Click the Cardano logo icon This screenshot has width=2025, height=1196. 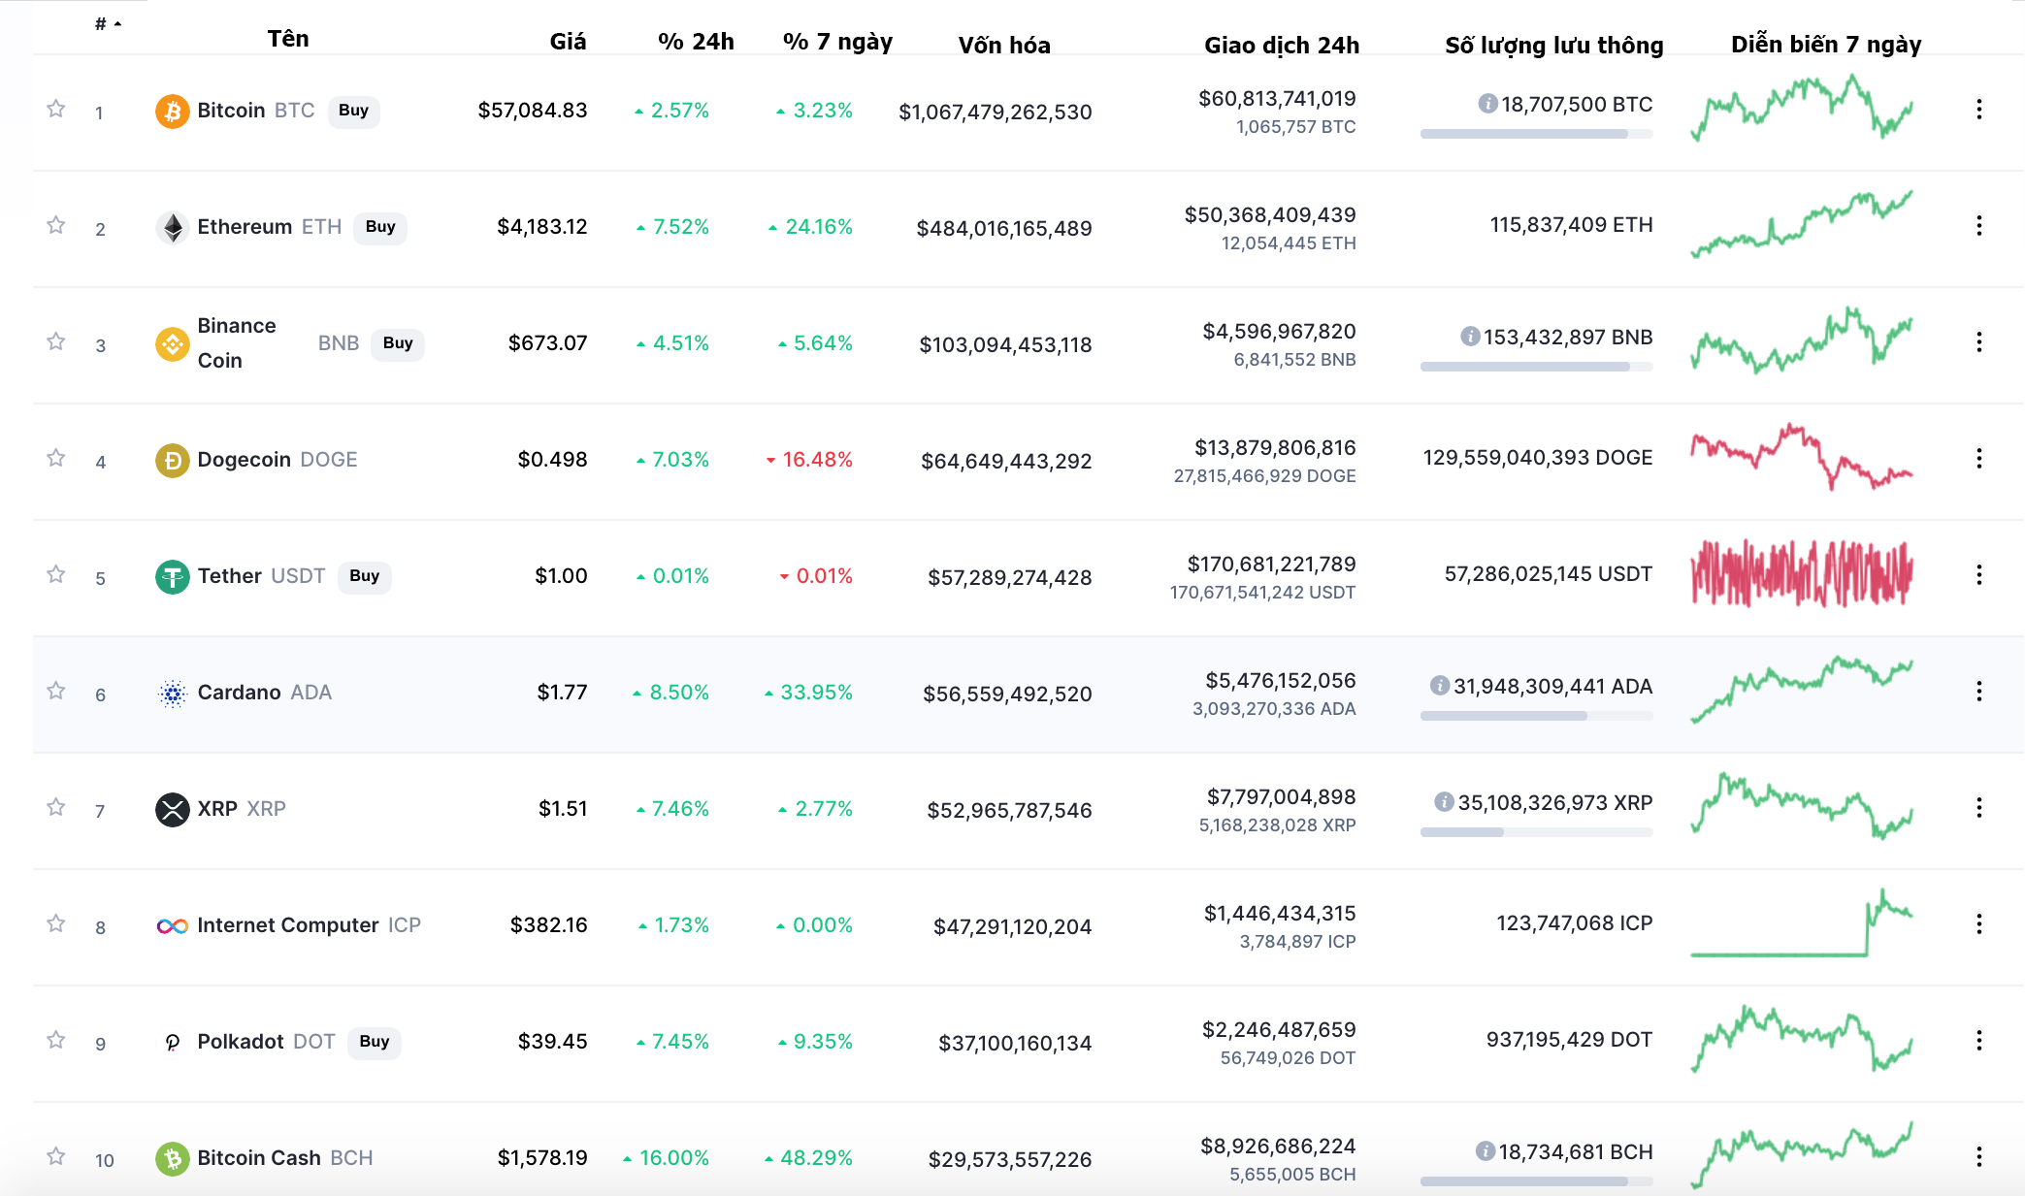(x=172, y=693)
